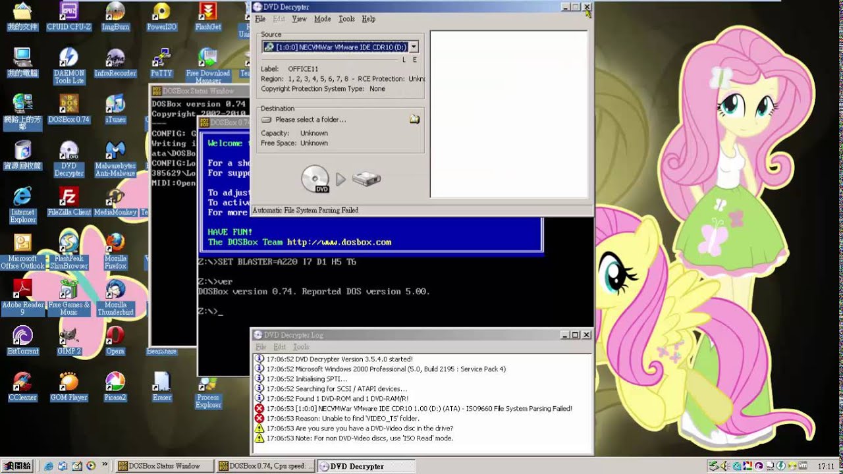Open the Tools menu in DVD Decrypter
Screen dimensions: 843x474
[x=346, y=19]
